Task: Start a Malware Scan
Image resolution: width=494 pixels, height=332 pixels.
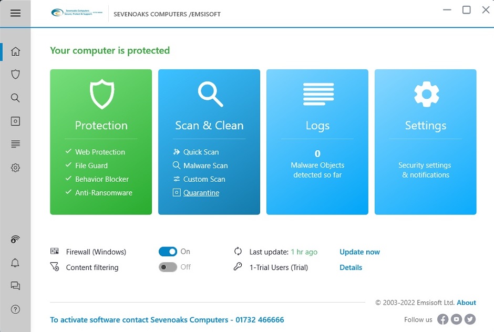Action: [205, 165]
